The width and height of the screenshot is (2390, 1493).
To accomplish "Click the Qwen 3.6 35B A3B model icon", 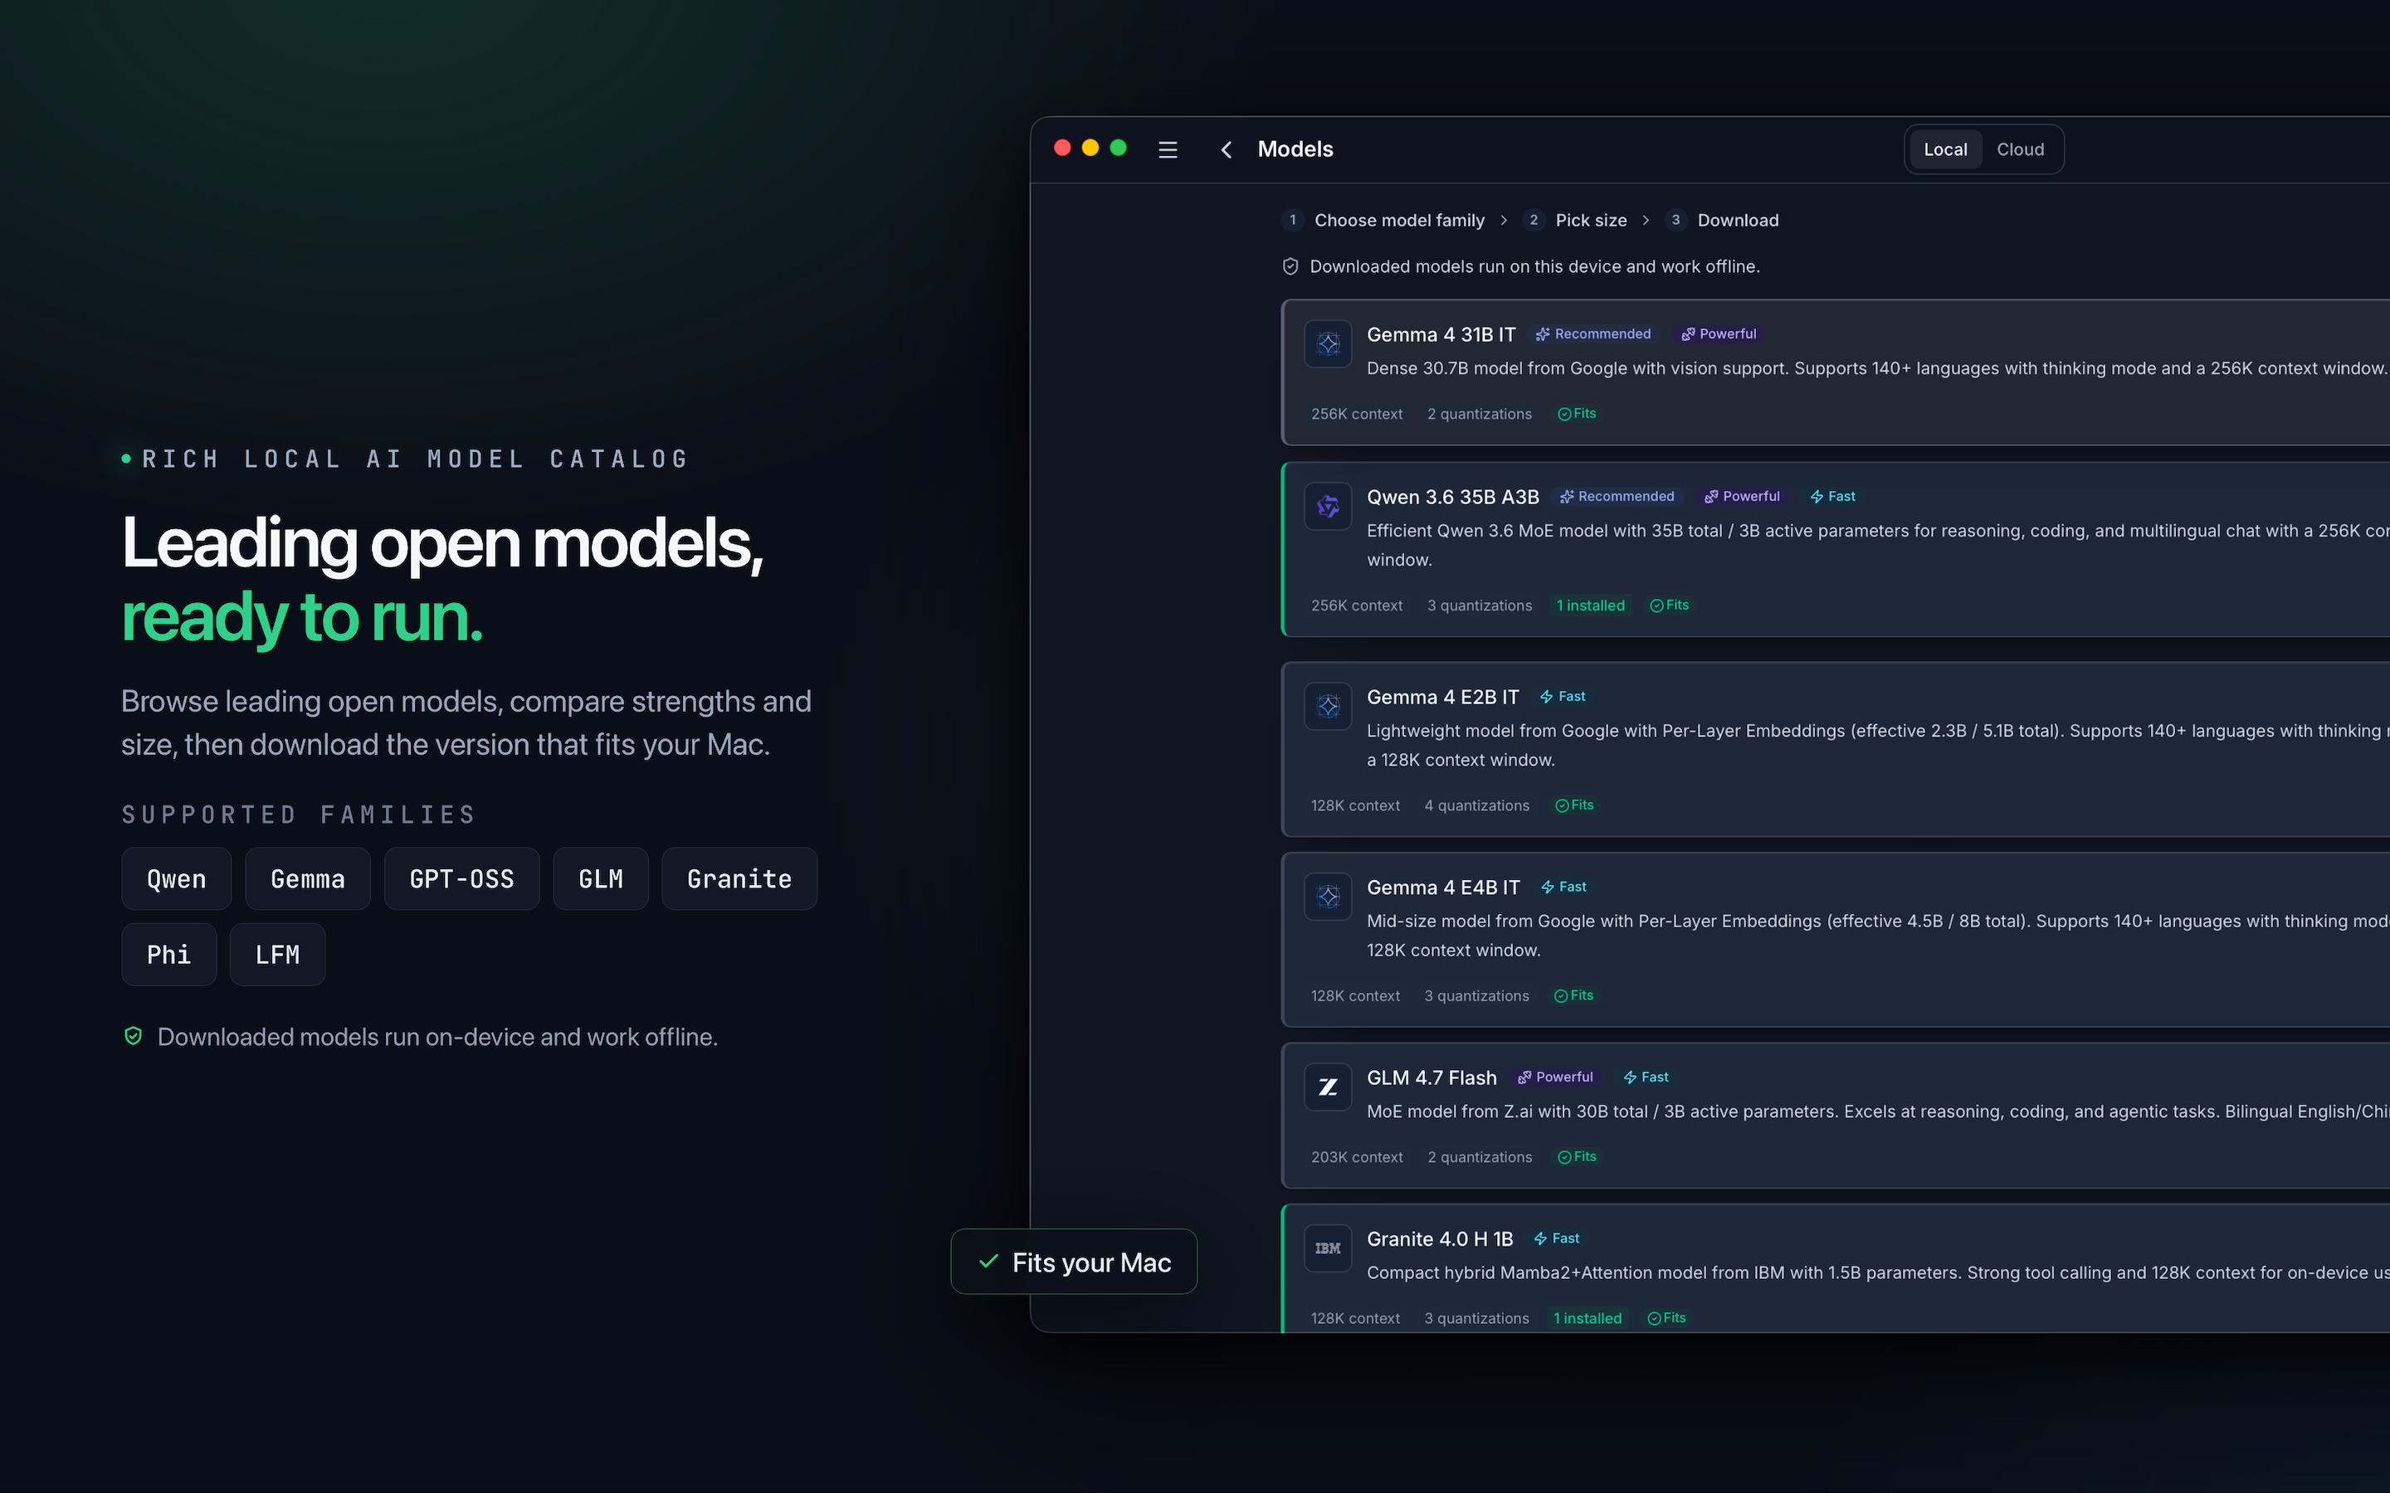I will tap(1327, 507).
